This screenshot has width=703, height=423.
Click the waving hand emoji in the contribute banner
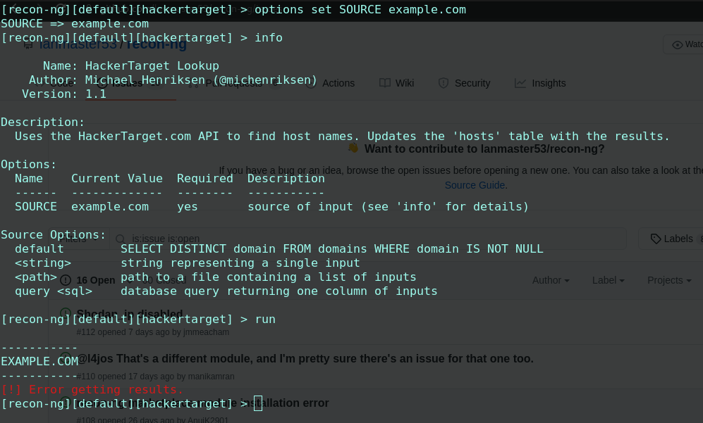pos(354,149)
